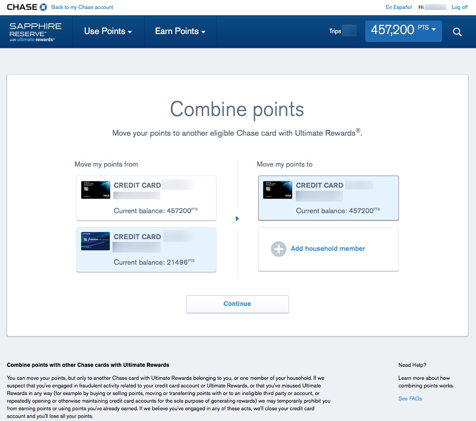The width and height of the screenshot is (476, 421).
Task: Click the Sapphire Reserve logo
Action: 35,32
